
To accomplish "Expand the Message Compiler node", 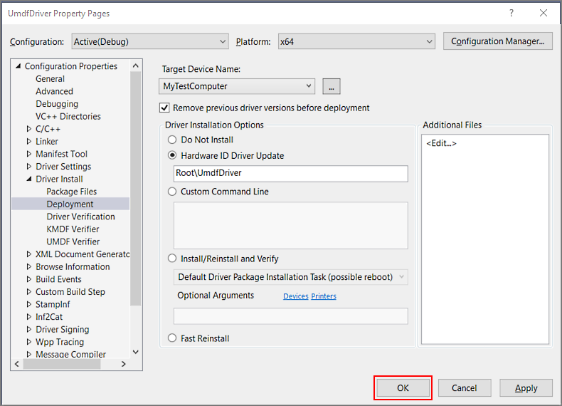I will pos(29,354).
